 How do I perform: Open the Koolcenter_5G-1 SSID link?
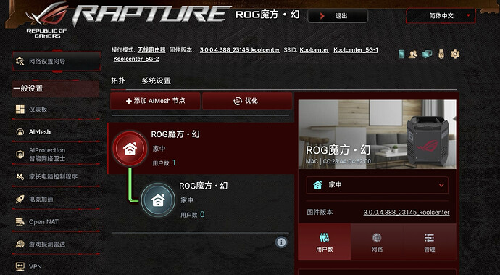click(x=356, y=50)
